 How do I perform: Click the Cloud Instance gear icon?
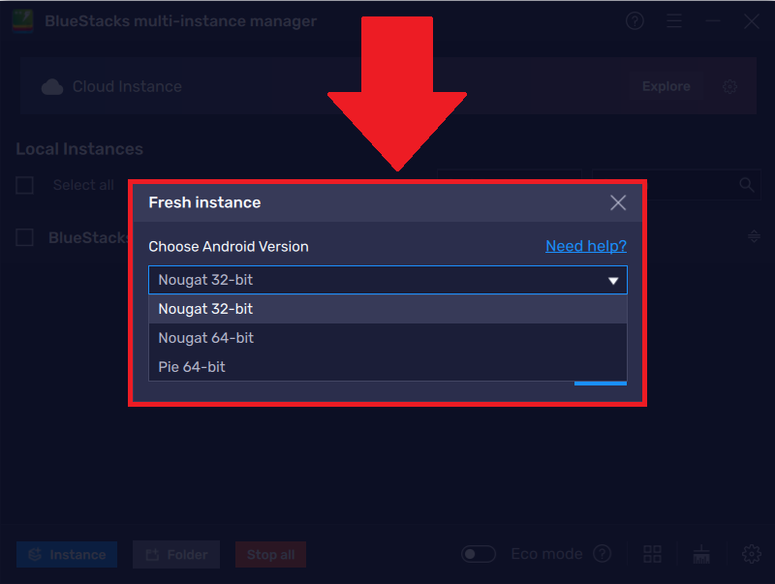729,86
